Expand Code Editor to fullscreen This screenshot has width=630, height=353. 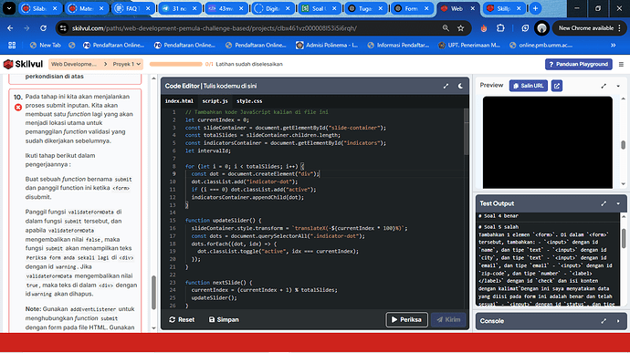pos(446,86)
